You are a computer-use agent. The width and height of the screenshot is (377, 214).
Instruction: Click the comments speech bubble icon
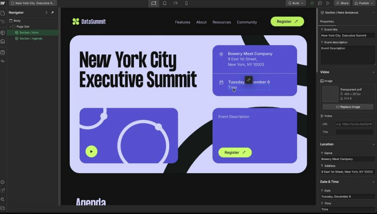[320, 3]
